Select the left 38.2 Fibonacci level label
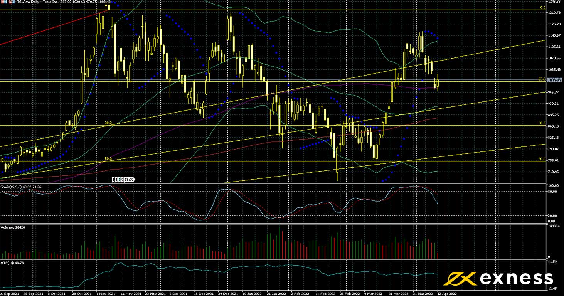 108,123
